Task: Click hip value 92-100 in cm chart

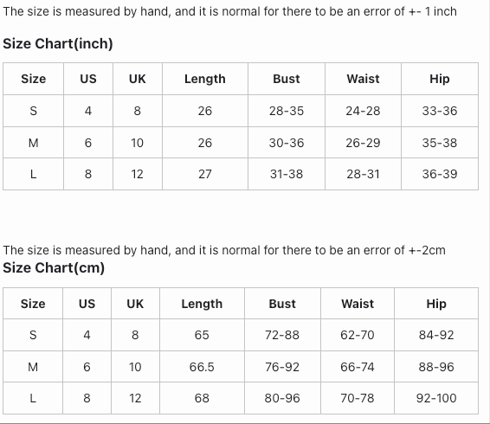Action: 436,398
